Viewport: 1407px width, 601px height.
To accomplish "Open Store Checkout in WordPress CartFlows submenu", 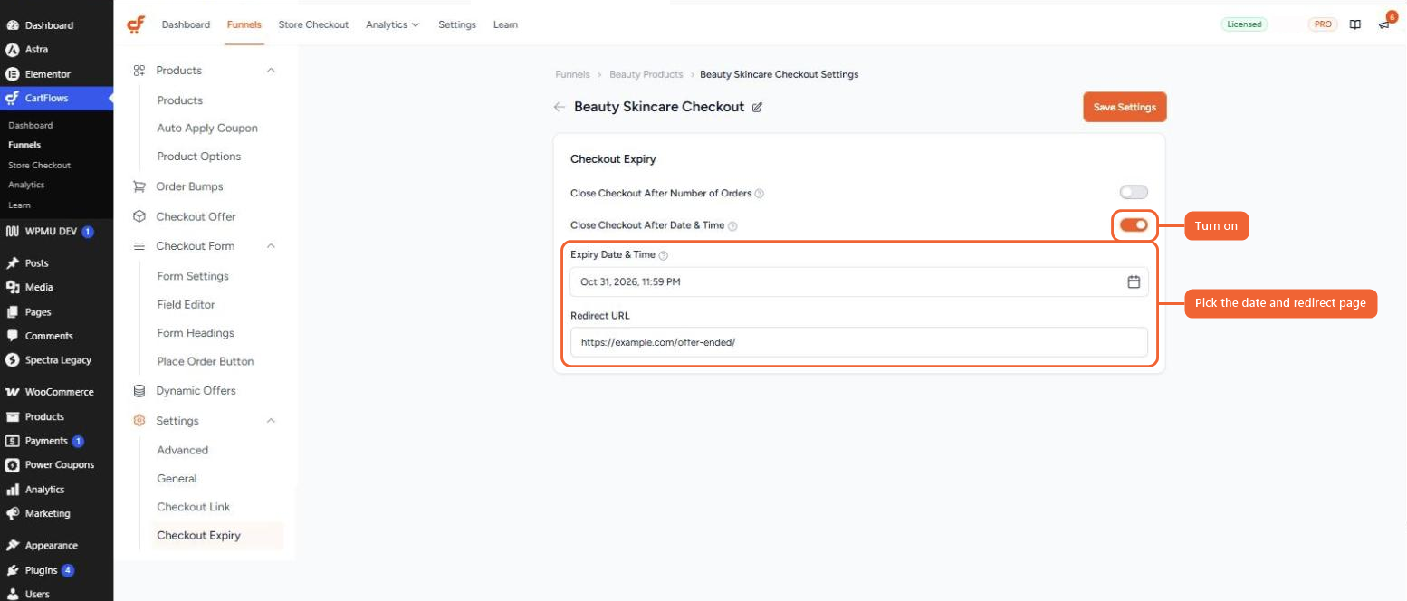I will 39,165.
